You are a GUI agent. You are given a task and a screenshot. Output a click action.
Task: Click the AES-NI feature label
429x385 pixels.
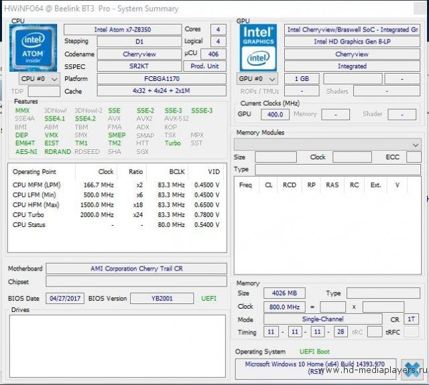[x=26, y=151]
